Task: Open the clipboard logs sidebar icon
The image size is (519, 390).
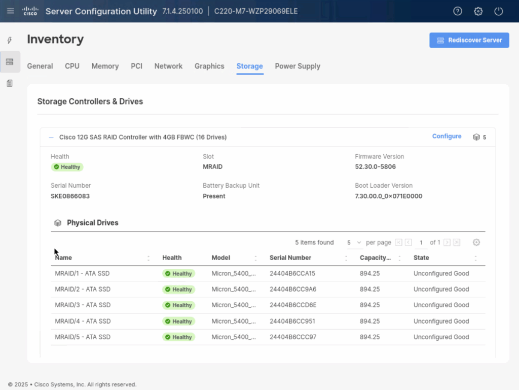Action: click(10, 83)
